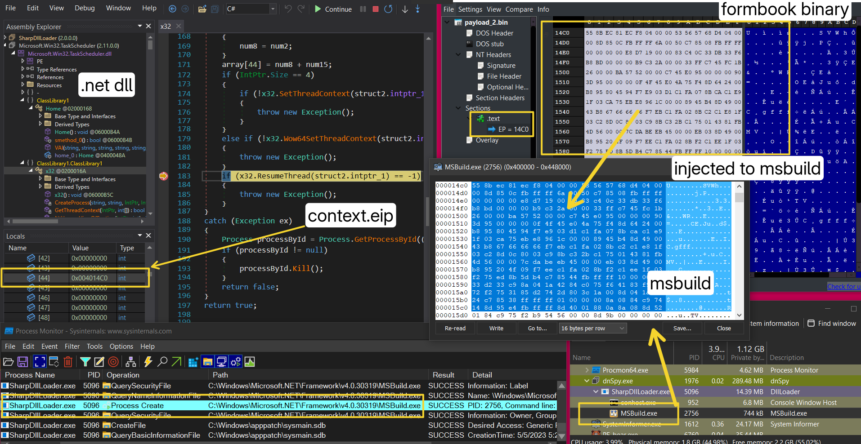Collapse dnSpy.exe in the process list

[587, 381]
